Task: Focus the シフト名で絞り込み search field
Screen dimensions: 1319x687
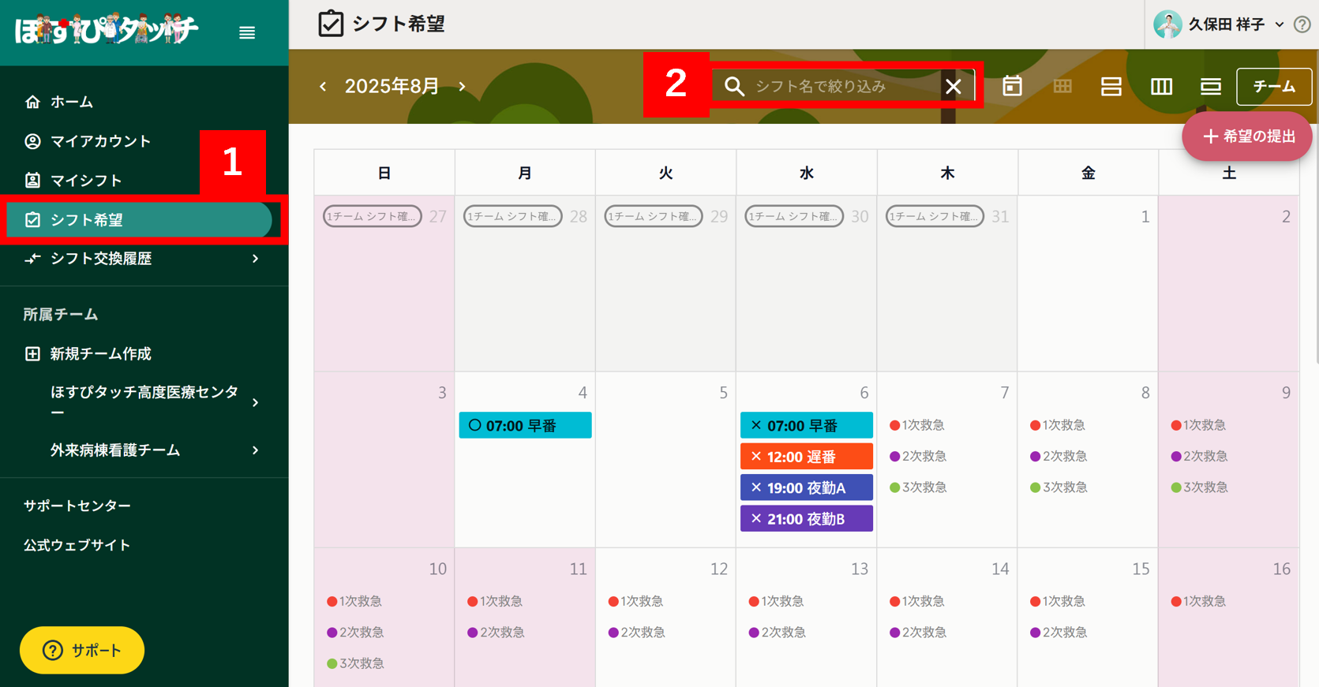Action: pos(843,86)
